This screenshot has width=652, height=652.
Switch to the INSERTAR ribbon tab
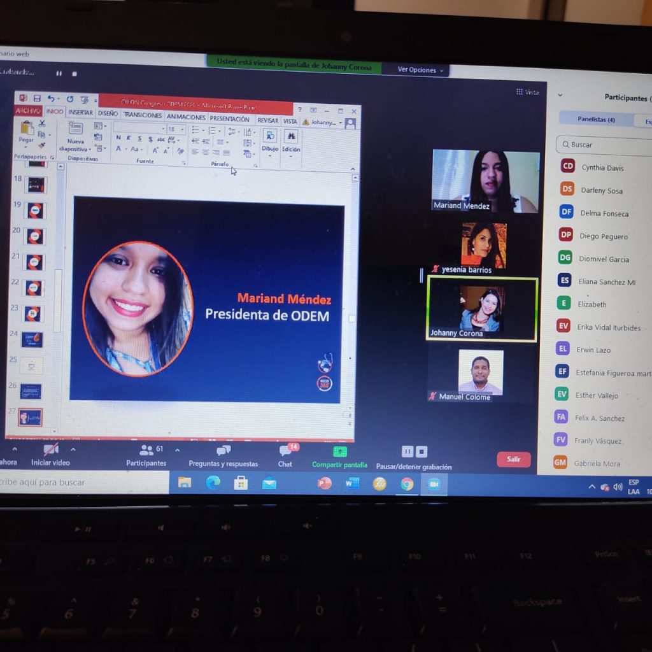[81, 112]
